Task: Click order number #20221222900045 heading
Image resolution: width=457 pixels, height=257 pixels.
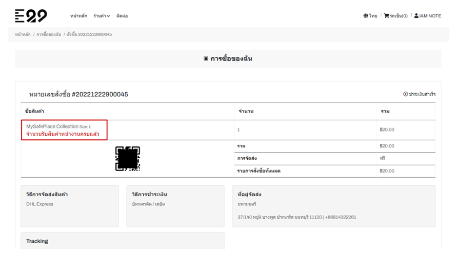Action: (x=78, y=94)
